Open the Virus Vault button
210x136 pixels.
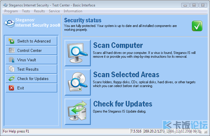click(x=31, y=60)
